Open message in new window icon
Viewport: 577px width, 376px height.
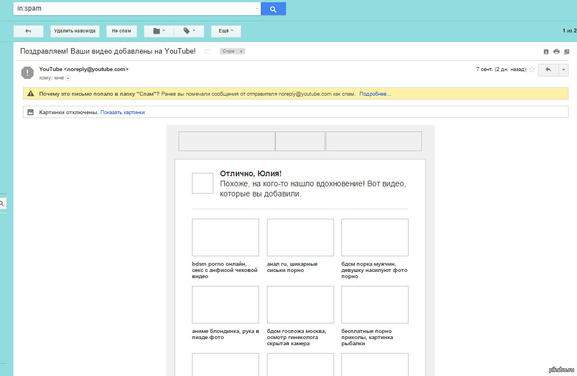(x=567, y=51)
